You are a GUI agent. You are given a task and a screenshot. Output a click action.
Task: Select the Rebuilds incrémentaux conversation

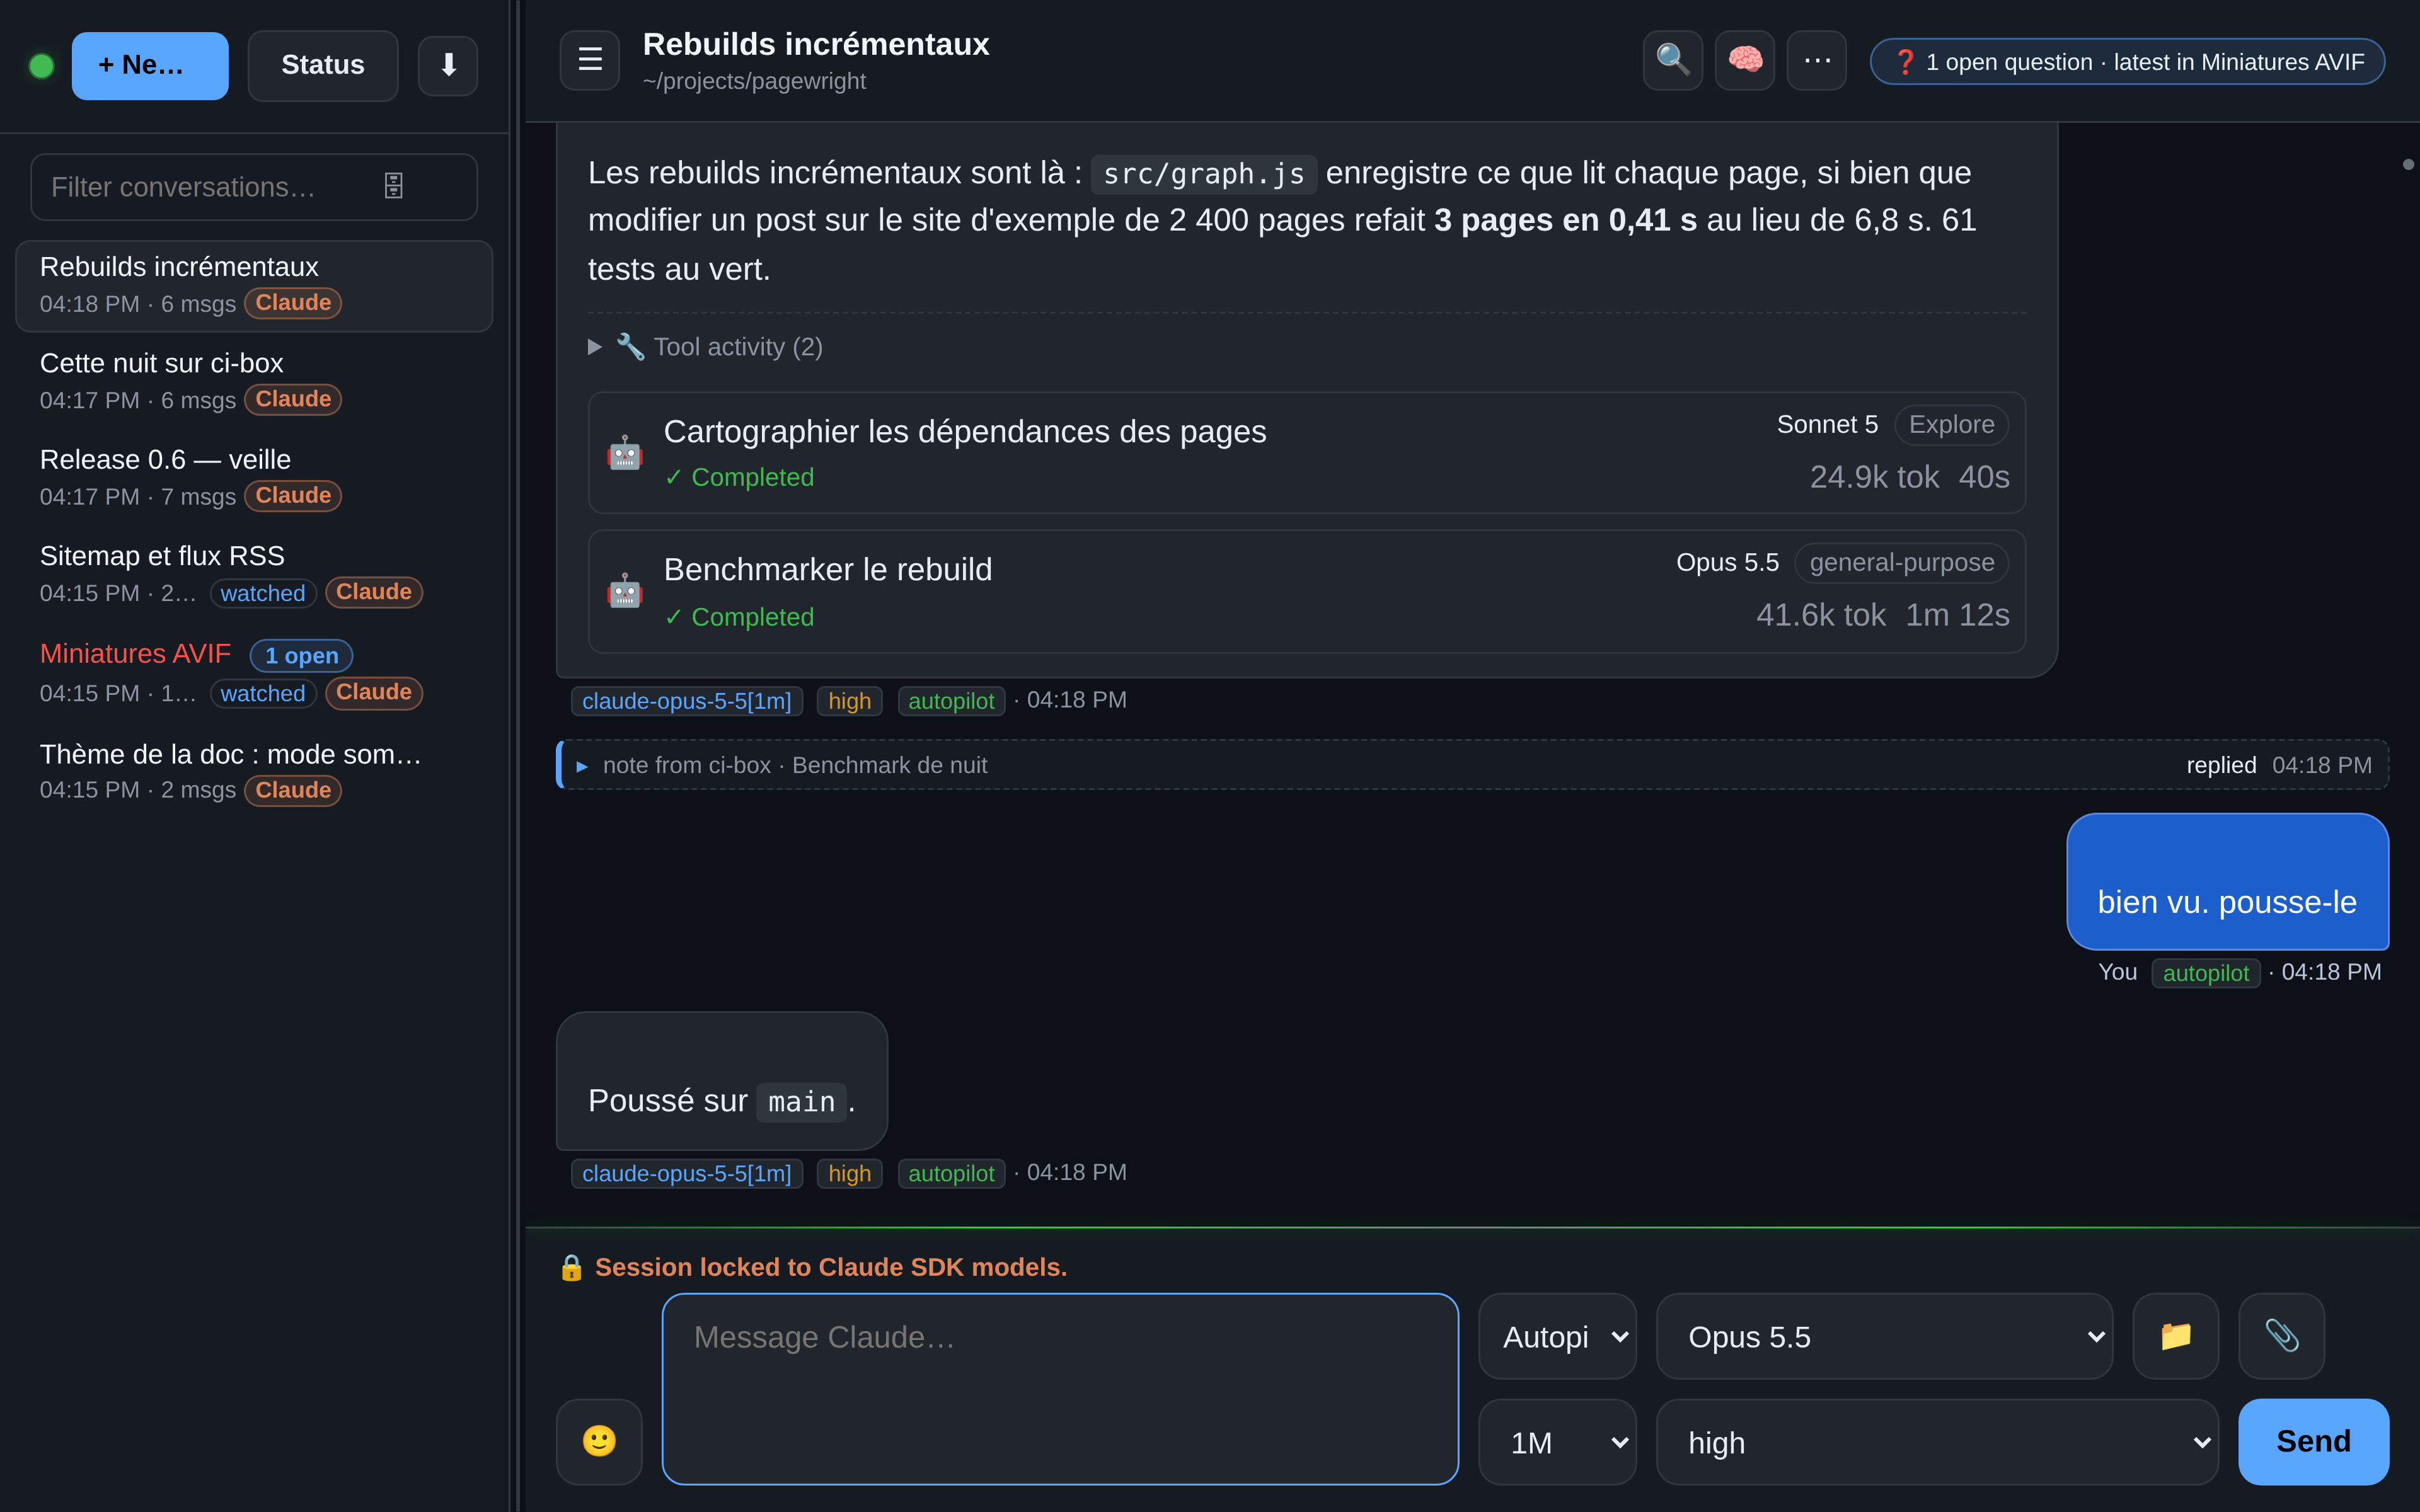254,285
